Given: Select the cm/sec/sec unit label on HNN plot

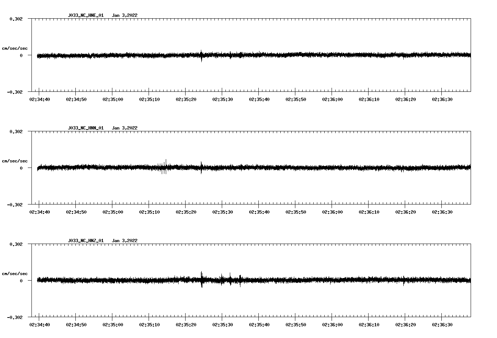Looking at the screenshot, I should click(15, 161).
